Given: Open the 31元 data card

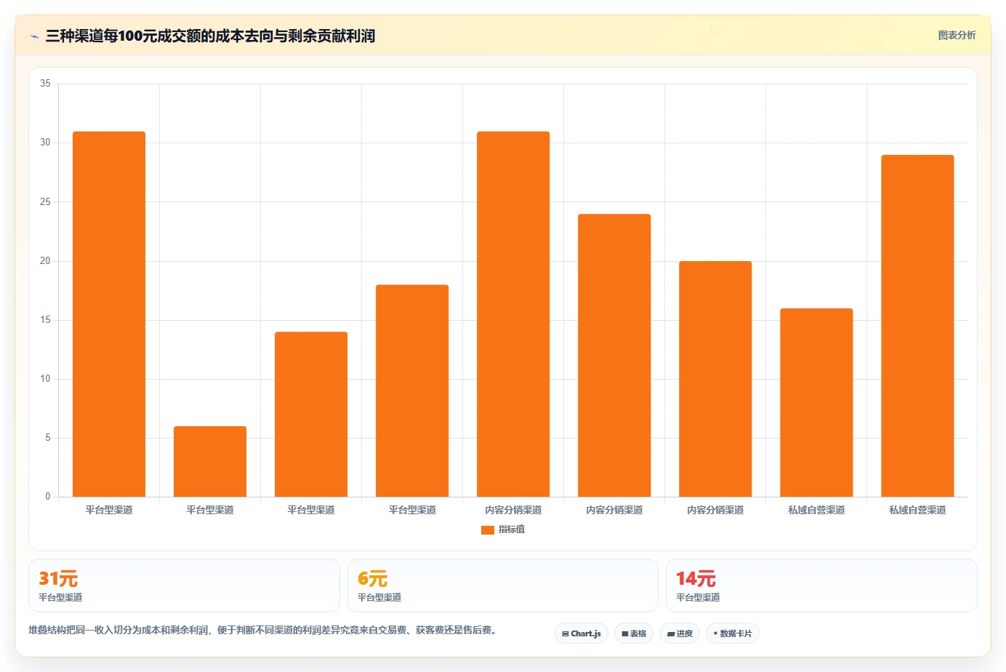Looking at the screenshot, I should point(184,585).
